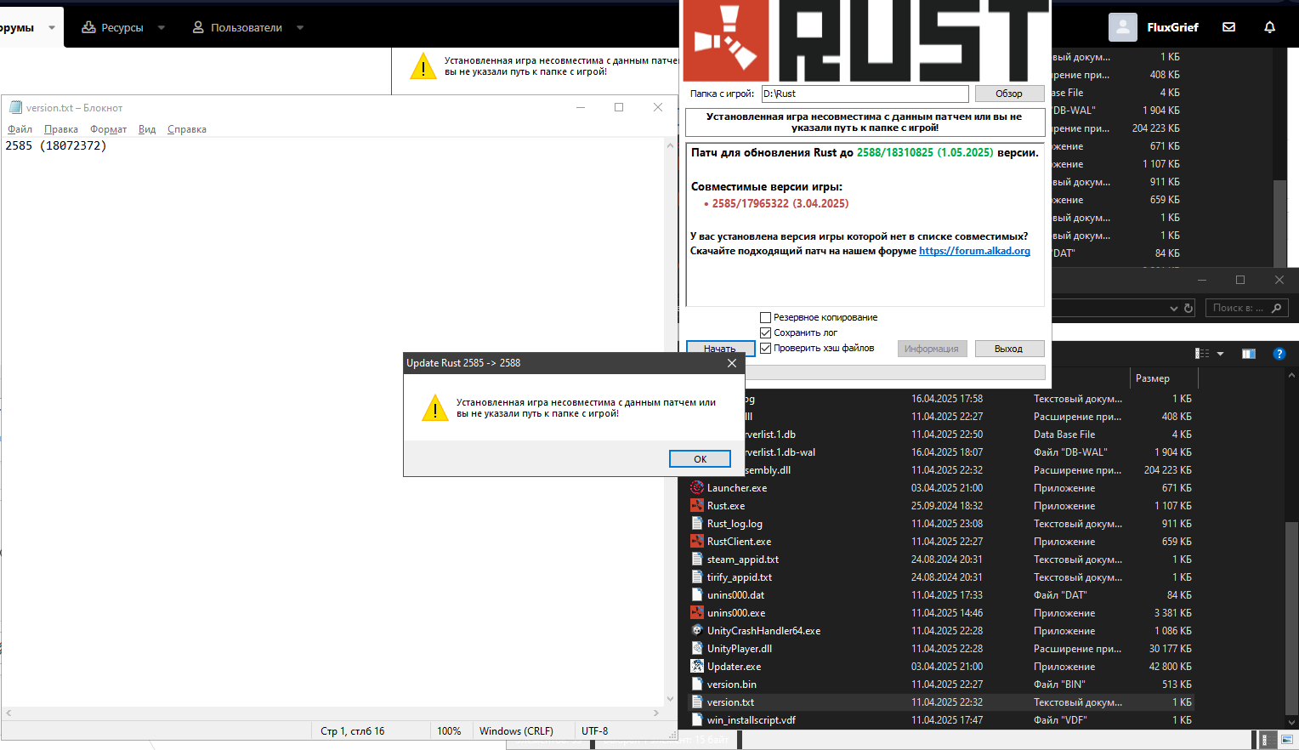Click the 204 223 КБ size in lower list
Image resolution: width=1299 pixels, height=750 pixels.
pyautogui.click(x=1167, y=470)
